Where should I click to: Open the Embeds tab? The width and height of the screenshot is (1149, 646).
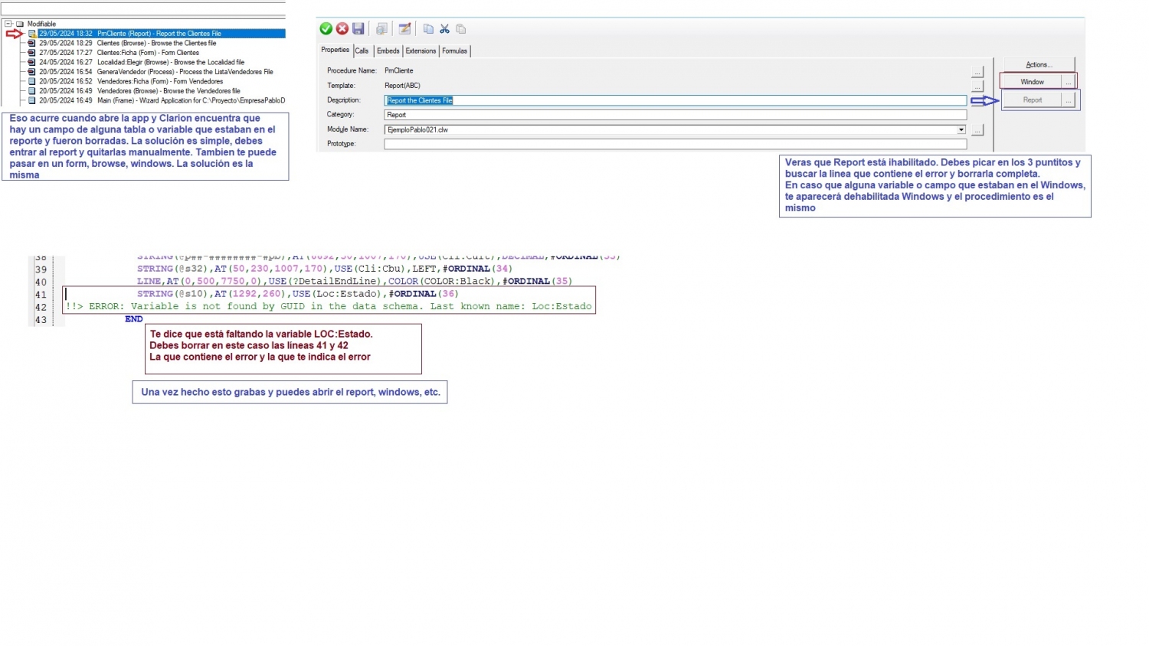pyautogui.click(x=388, y=51)
